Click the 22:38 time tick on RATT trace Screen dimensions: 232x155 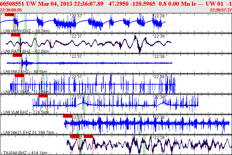coord(159,36)
